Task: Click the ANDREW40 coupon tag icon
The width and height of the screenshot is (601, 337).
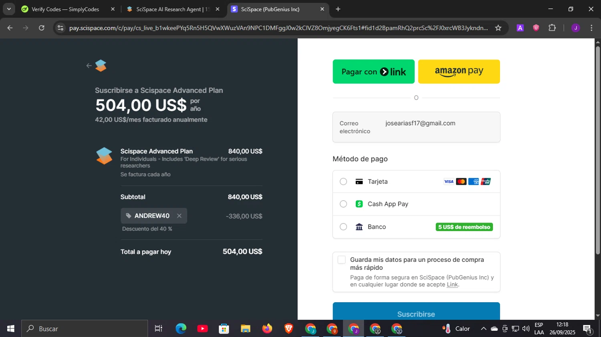Action: pos(129,216)
